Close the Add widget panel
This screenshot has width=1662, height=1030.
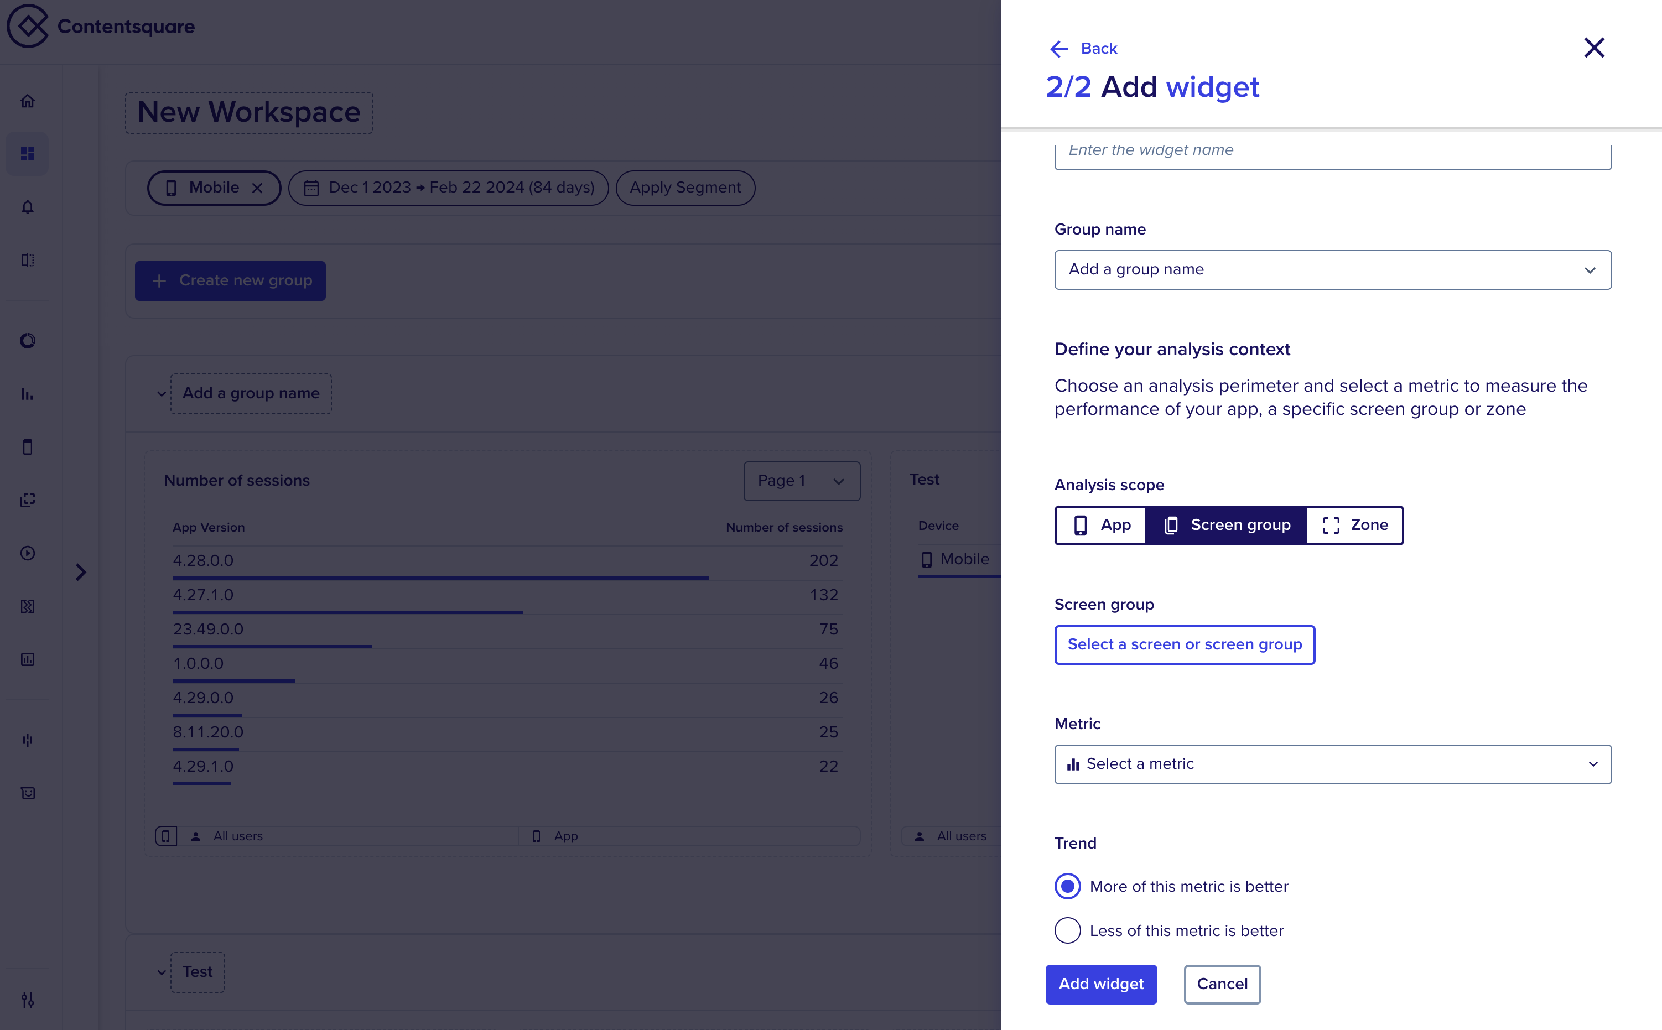1594,48
